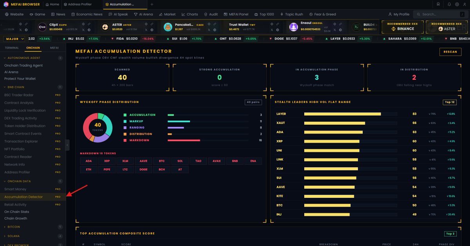Open a new tab with plus icon

[x=152, y=4]
